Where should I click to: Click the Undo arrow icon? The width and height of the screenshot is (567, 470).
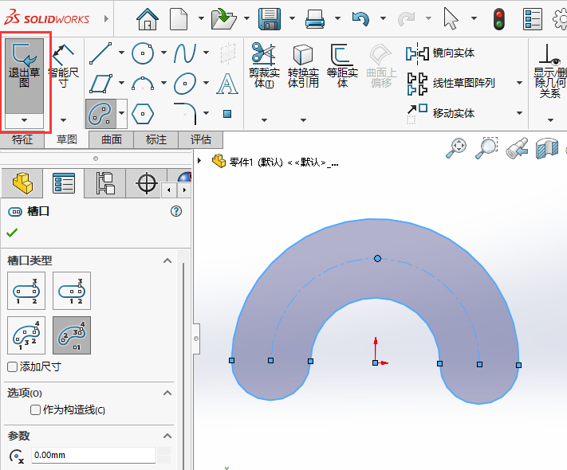pyautogui.click(x=360, y=18)
